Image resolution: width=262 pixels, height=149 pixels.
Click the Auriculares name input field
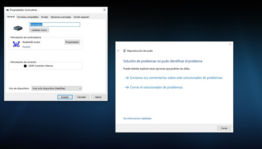coord(54,25)
